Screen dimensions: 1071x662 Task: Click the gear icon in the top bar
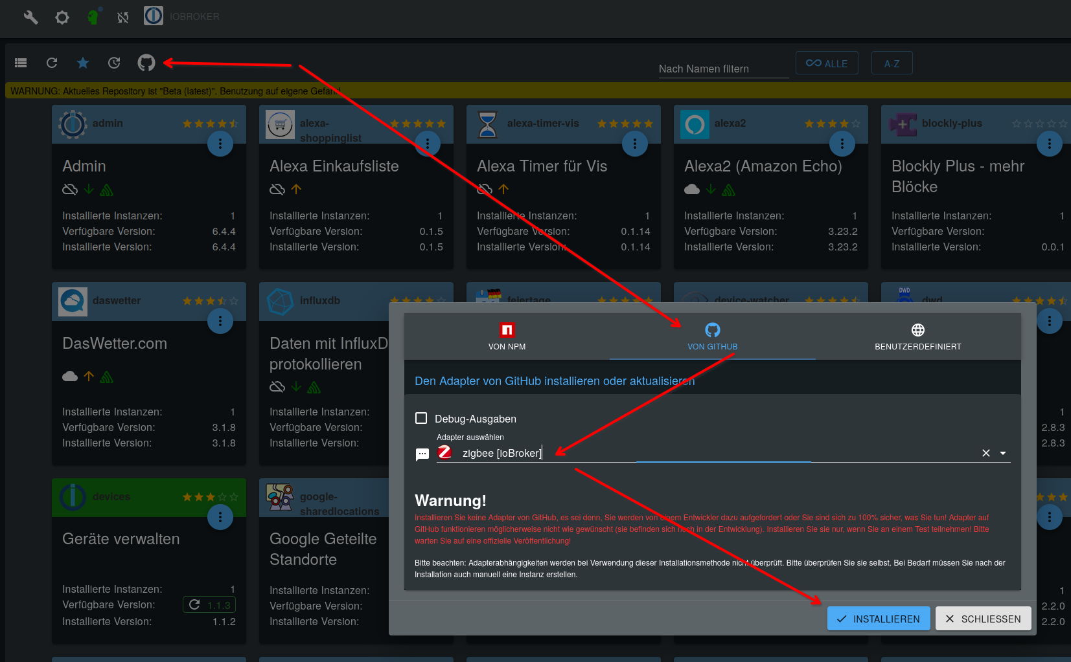pyautogui.click(x=62, y=17)
